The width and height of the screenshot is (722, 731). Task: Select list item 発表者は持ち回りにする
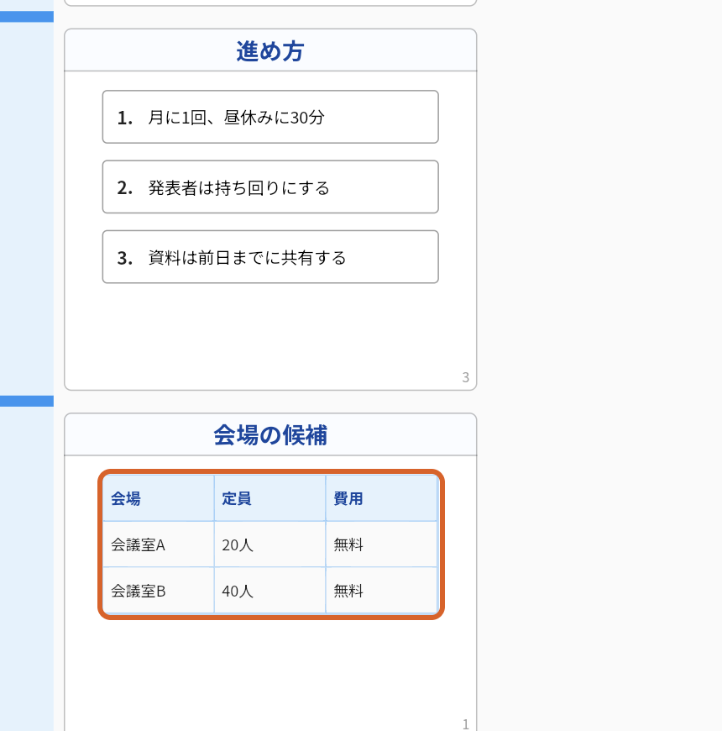270,187
